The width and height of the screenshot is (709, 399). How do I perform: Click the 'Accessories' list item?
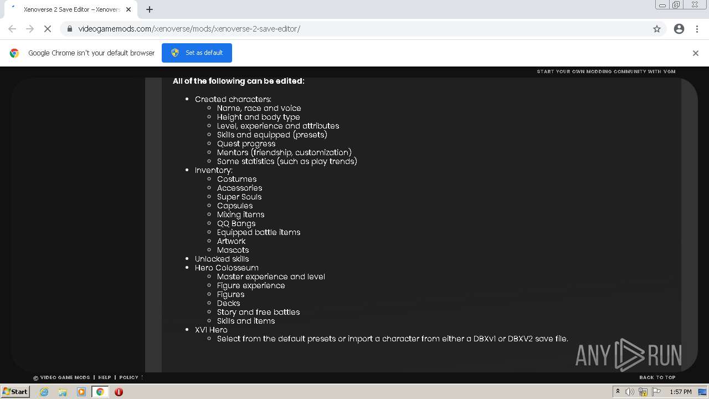(x=239, y=188)
